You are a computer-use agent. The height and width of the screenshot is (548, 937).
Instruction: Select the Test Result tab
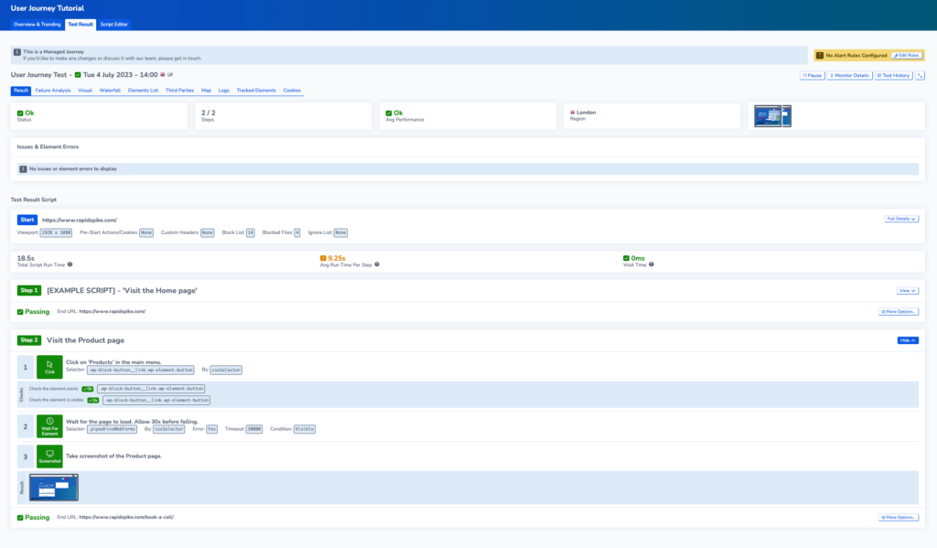tap(81, 25)
